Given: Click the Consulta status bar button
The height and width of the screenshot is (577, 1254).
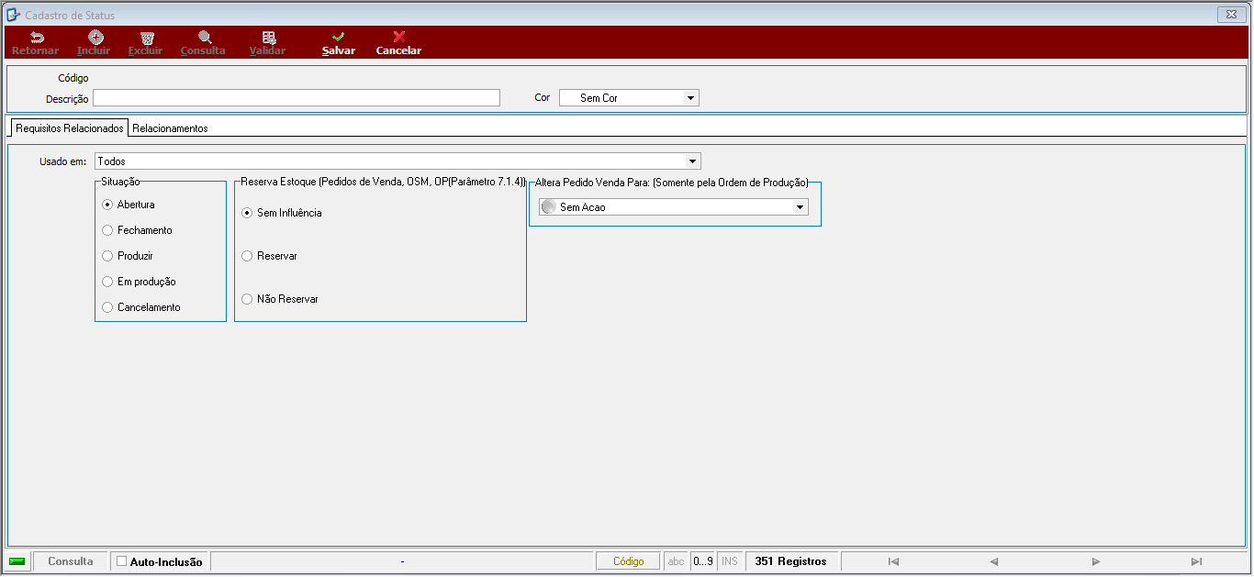Looking at the screenshot, I should [71, 561].
